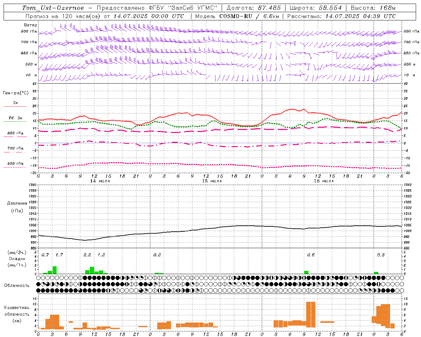This screenshot has height=337, width=421.
Task: Select the latitude value Широта: 58.554
Action: (316, 8)
